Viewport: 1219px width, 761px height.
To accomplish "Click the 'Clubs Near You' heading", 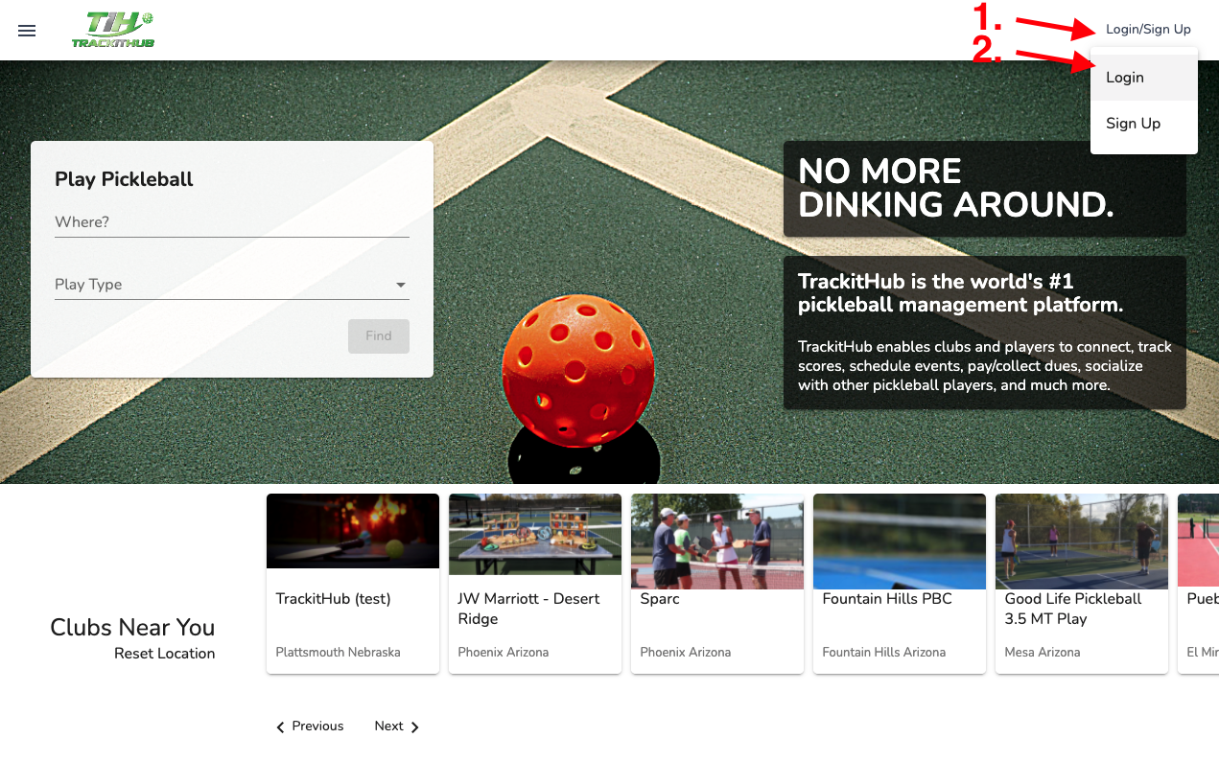I will click(132, 628).
